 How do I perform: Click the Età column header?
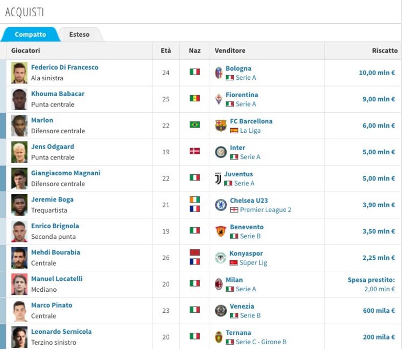[166, 50]
